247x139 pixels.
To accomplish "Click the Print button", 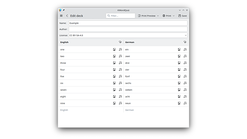I will tap(167, 16).
